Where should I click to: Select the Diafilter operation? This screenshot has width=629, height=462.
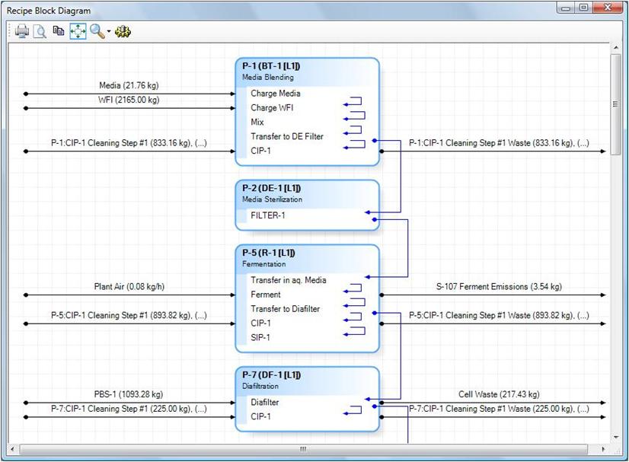(x=264, y=402)
